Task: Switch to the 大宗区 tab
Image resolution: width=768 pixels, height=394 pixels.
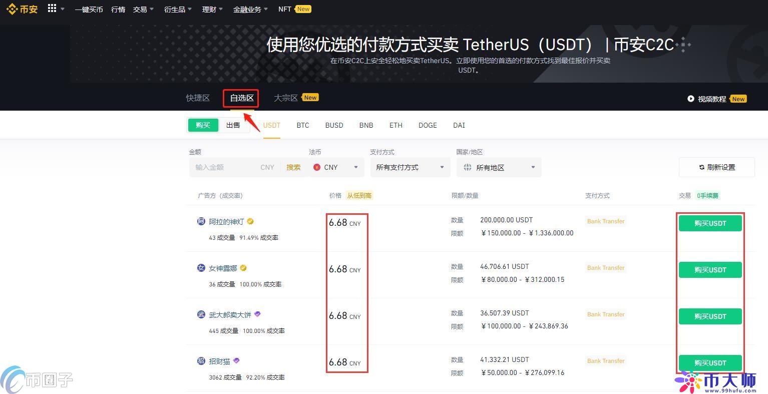Action: pos(285,98)
